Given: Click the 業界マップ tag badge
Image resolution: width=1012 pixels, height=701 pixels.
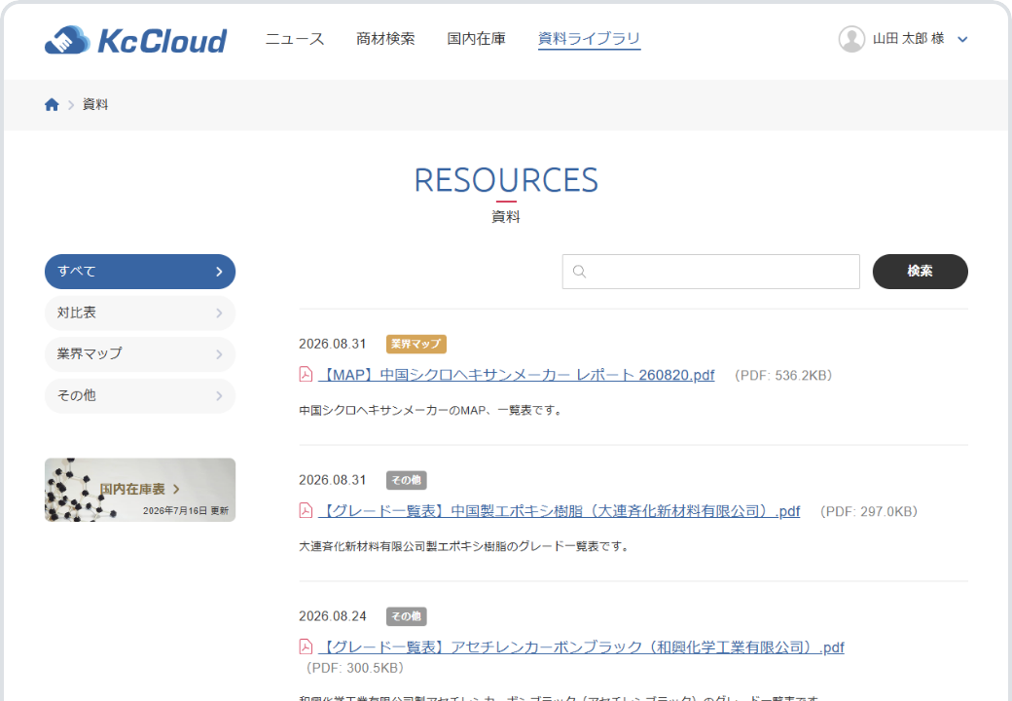Looking at the screenshot, I should 416,344.
